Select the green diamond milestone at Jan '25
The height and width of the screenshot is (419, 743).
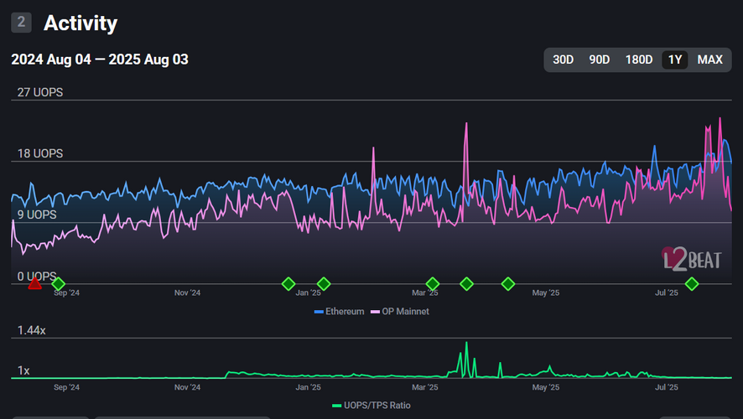point(324,284)
